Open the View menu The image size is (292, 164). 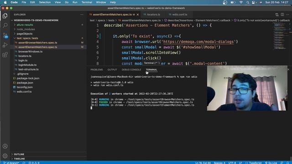(57, 2)
